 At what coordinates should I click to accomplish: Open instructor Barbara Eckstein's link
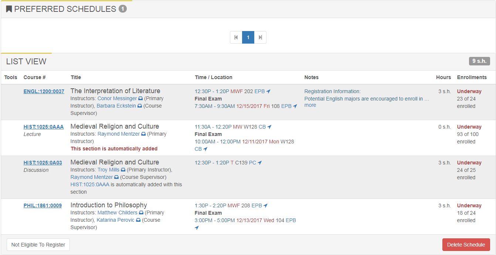pyautogui.click(x=116, y=106)
